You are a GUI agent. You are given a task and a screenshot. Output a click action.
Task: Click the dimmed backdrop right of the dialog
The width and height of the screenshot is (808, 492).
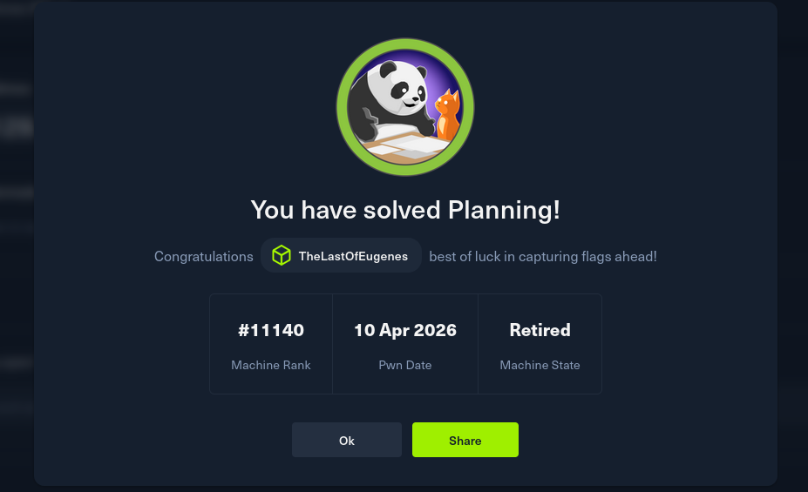tap(792, 261)
